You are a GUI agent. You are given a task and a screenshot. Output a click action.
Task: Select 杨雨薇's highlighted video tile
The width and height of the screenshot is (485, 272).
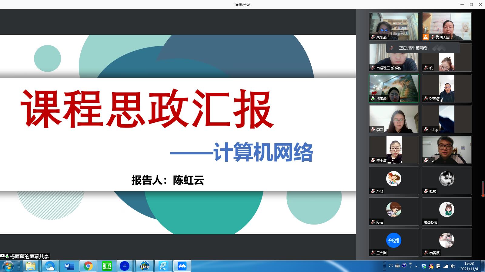pos(394,88)
